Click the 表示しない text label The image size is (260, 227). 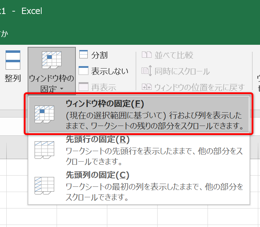point(110,71)
